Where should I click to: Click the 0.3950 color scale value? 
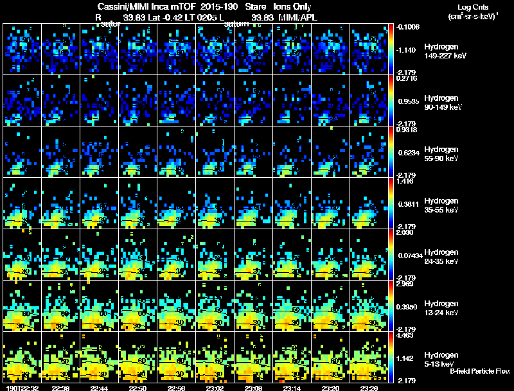tap(408, 307)
